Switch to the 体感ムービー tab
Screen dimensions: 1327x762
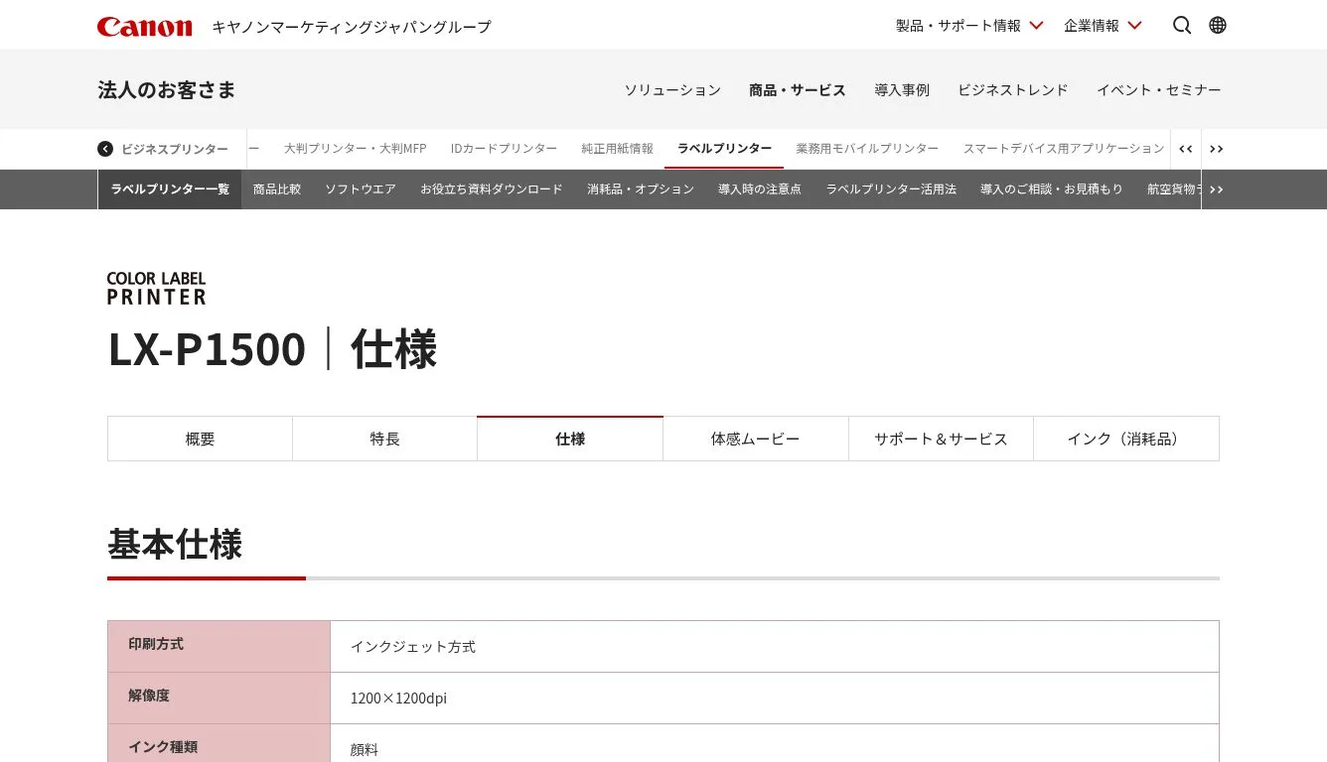(x=756, y=439)
